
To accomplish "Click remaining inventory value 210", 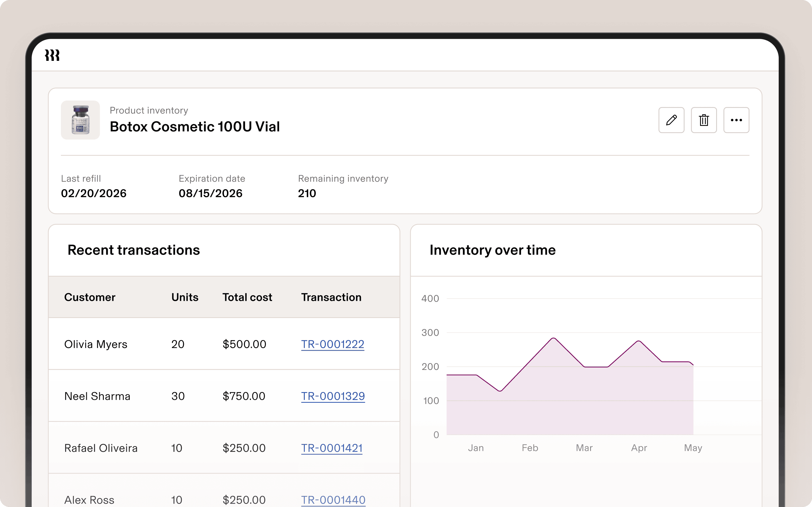I will [x=307, y=194].
